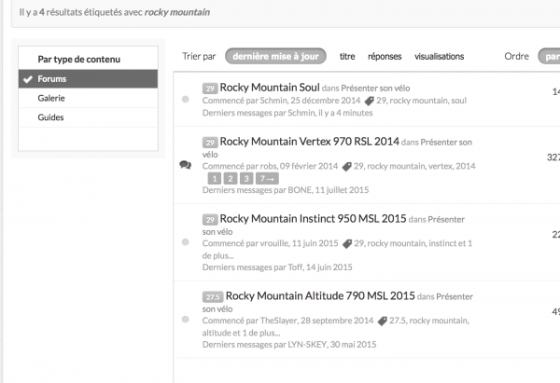Open the Rocky Mountain Instinct 950 MSL 2015 topic
Viewport: 560px width, 383px height.
pos(313,219)
